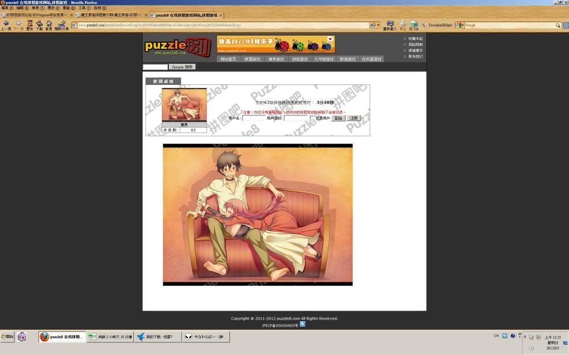Click the IE Tab toolbar icon

[x=413, y=25]
